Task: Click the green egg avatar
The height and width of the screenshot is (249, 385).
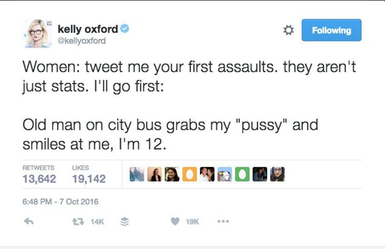Action: click(x=242, y=174)
